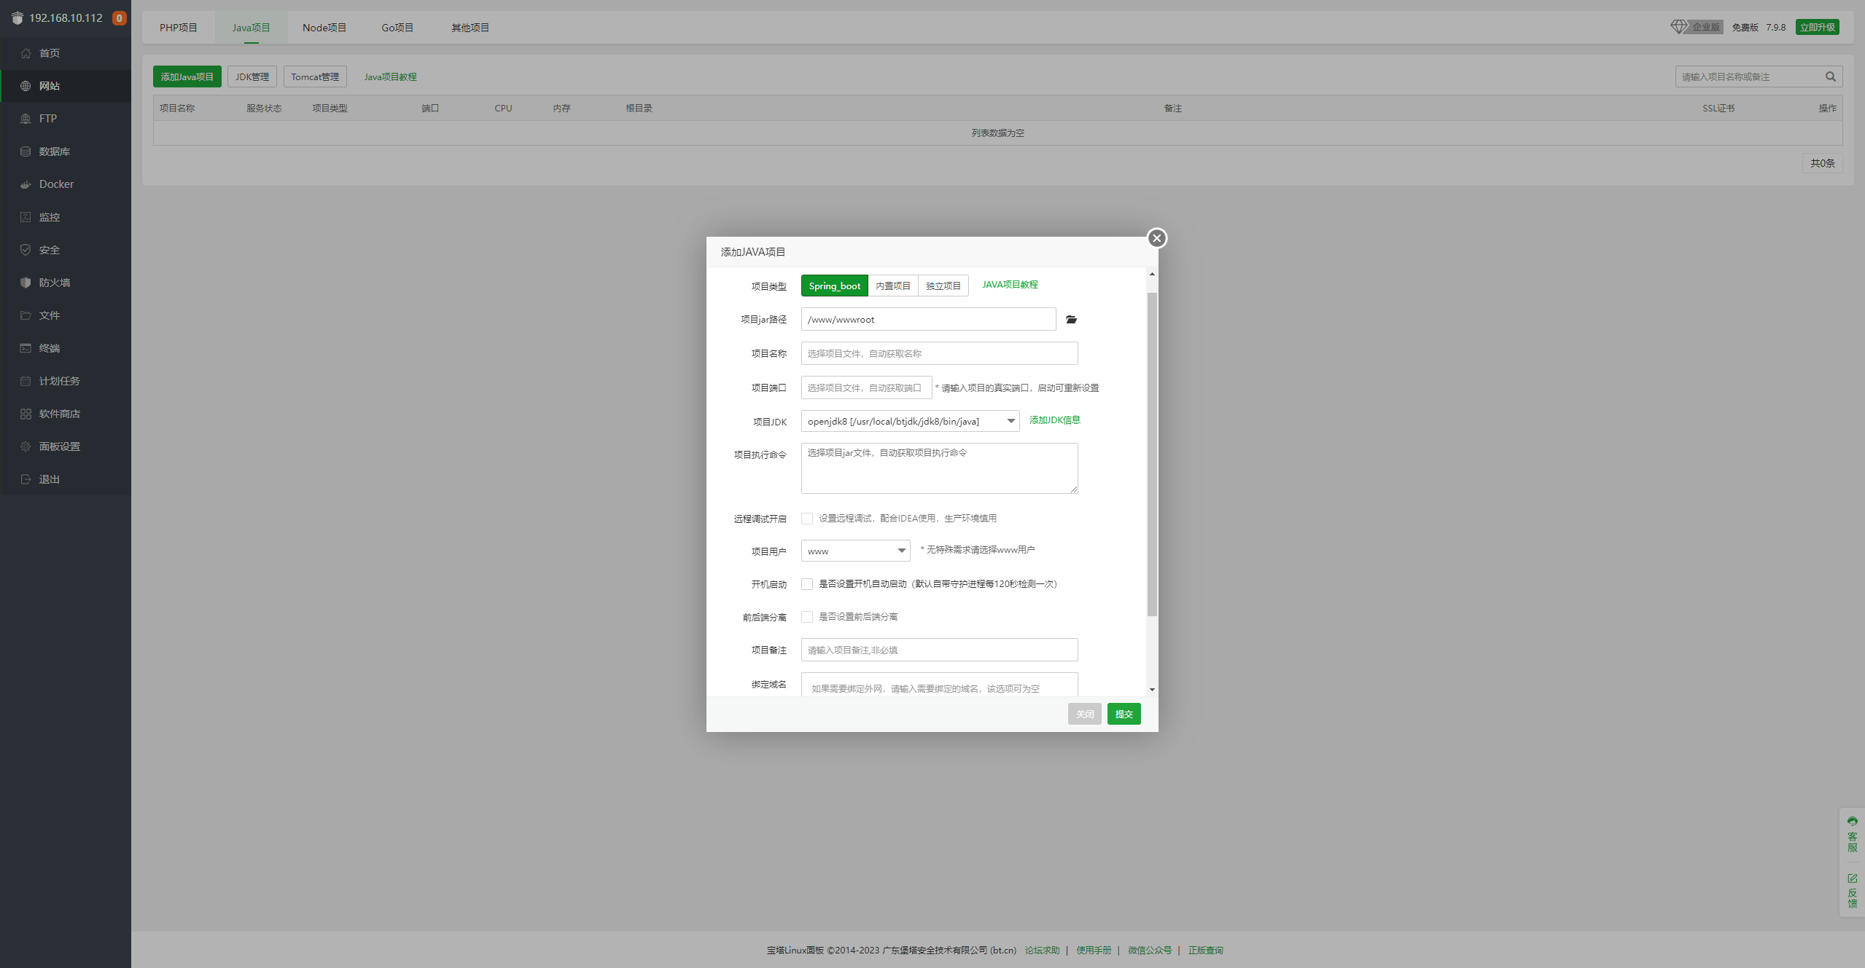Click the software store grid icon

pyautogui.click(x=26, y=414)
